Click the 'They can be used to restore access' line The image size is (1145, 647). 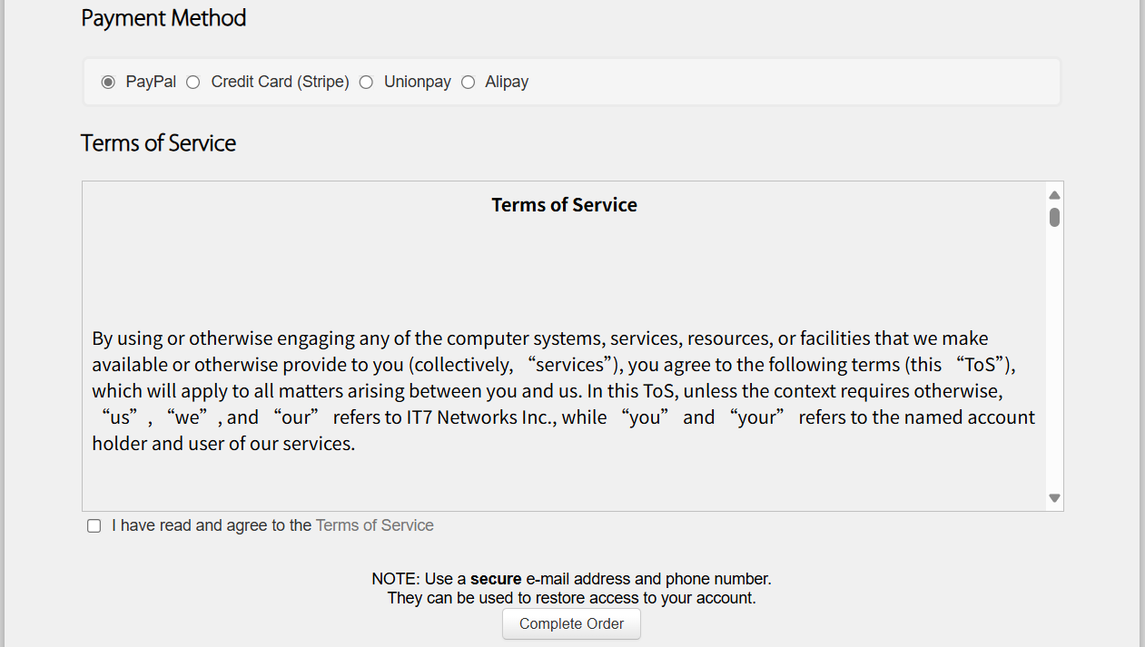(x=571, y=599)
